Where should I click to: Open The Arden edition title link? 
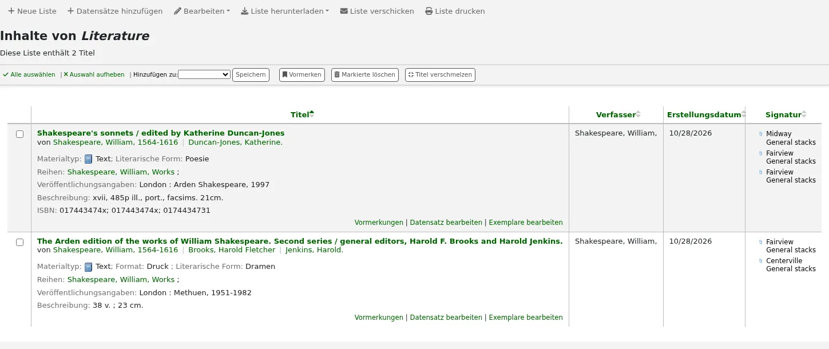[300, 241]
